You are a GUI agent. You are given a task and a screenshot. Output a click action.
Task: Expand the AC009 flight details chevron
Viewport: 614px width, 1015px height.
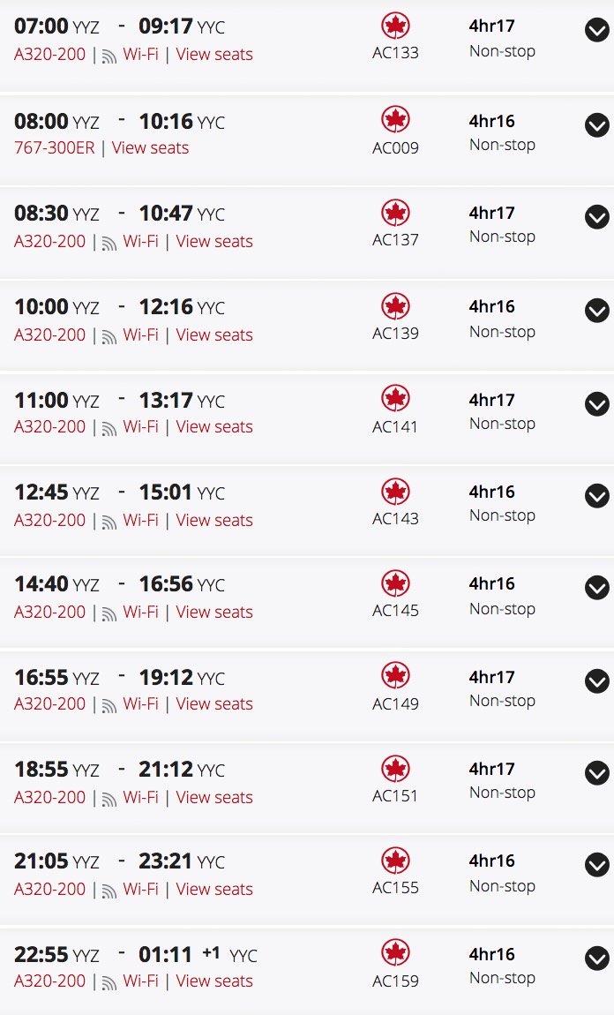tap(596, 125)
